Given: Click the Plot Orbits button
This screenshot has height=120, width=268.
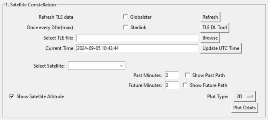Looking at the screenshot, I should (x=244, y=108).
